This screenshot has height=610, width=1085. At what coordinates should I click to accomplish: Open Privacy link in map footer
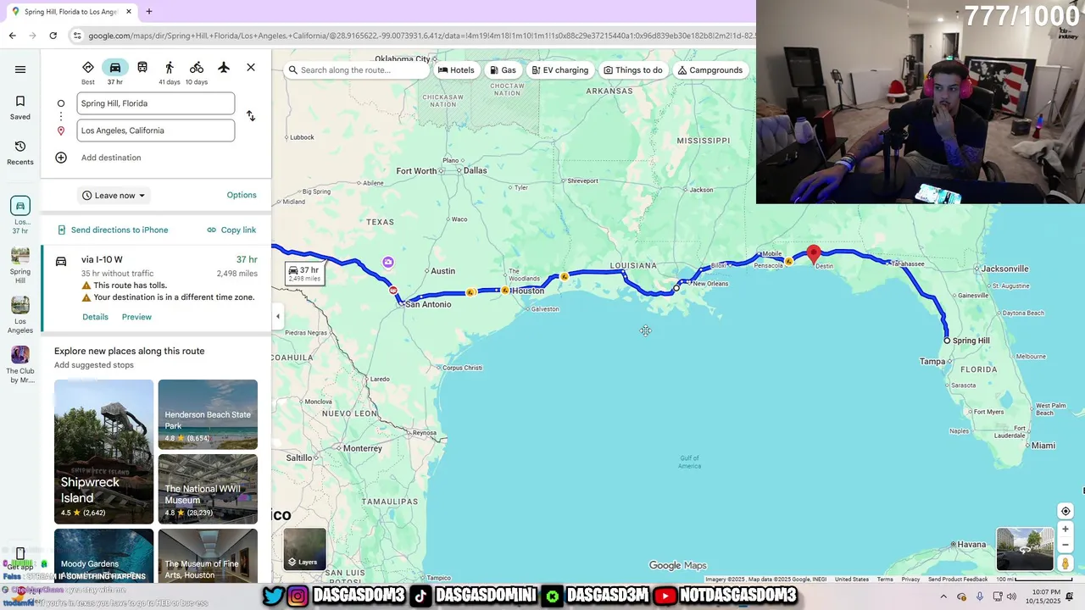click(x=910, y=579)
